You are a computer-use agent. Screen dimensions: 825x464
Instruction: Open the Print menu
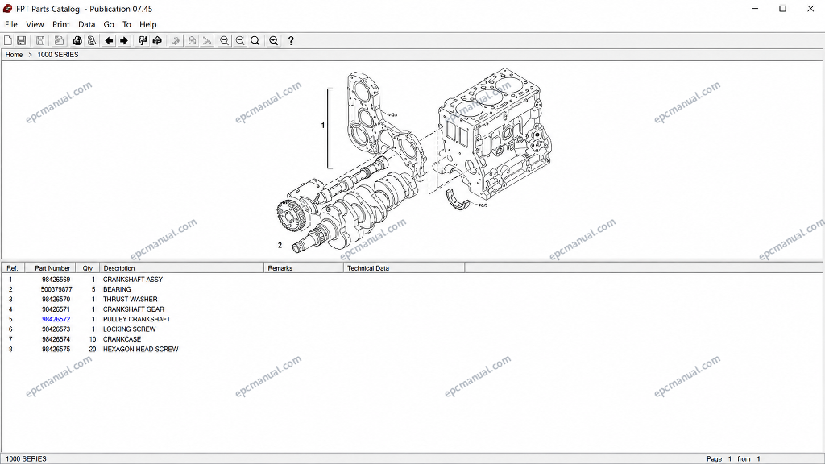[61, 24]
